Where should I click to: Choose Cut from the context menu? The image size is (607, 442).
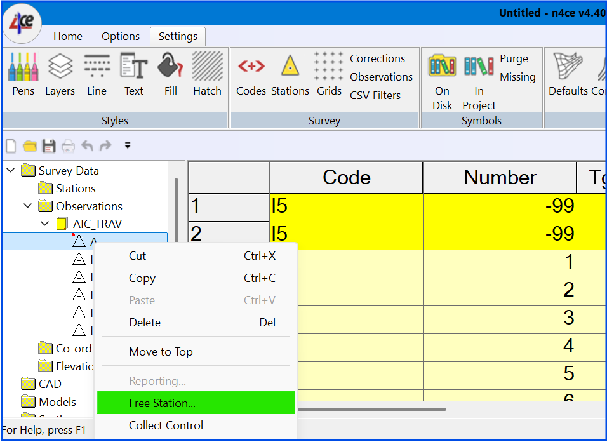tap(196, 256)
